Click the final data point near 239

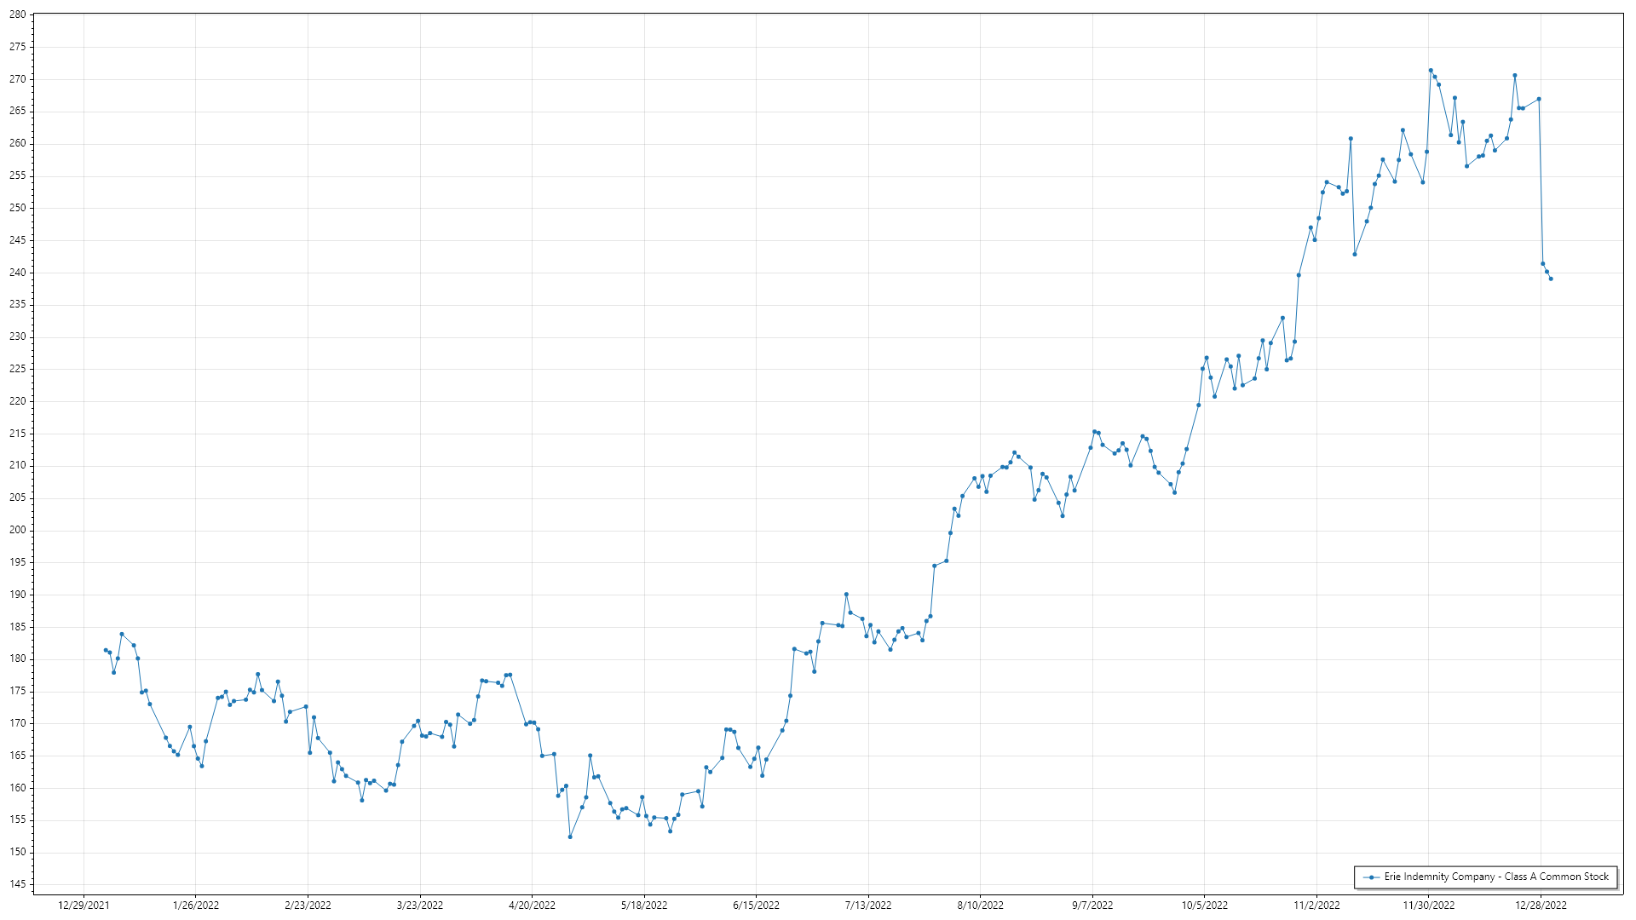point(1551,279)
